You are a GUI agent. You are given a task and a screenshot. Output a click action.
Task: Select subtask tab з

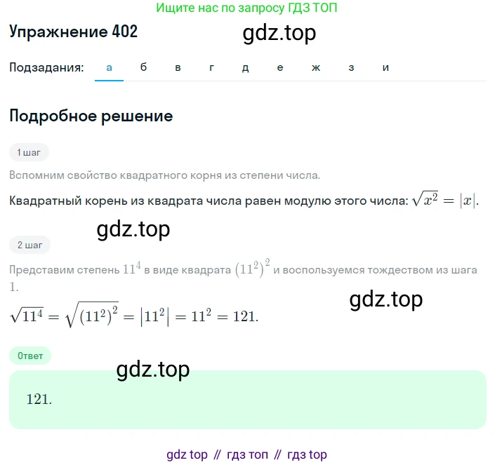tap(351, 67)
